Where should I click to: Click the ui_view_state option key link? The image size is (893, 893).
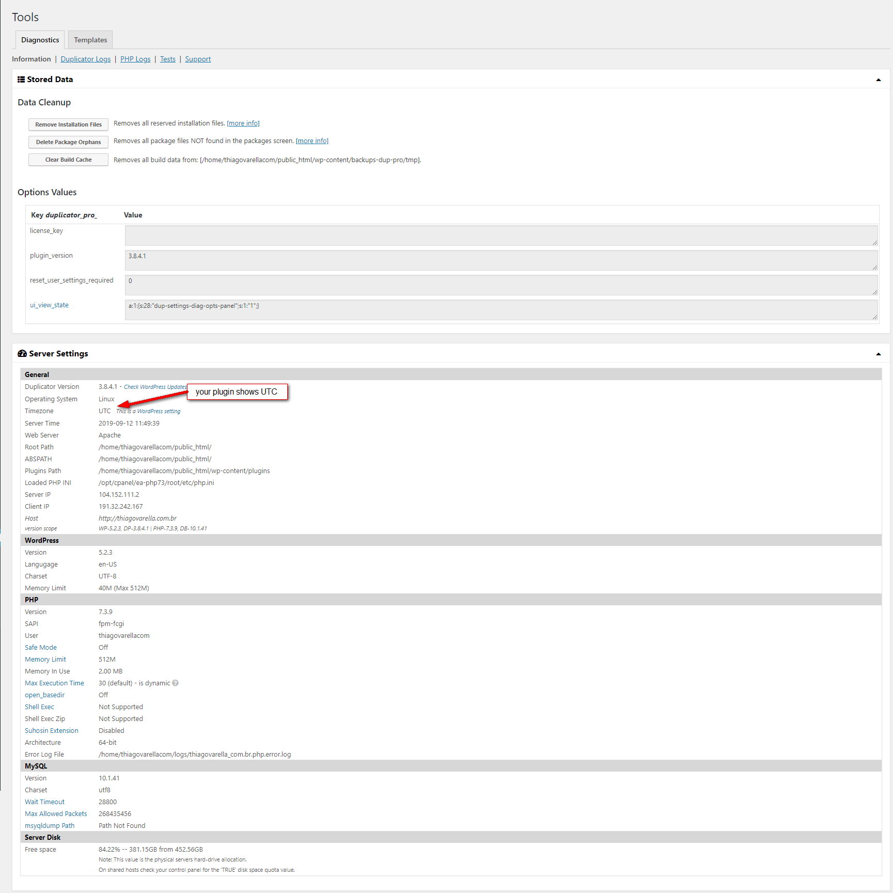point(49,305)
